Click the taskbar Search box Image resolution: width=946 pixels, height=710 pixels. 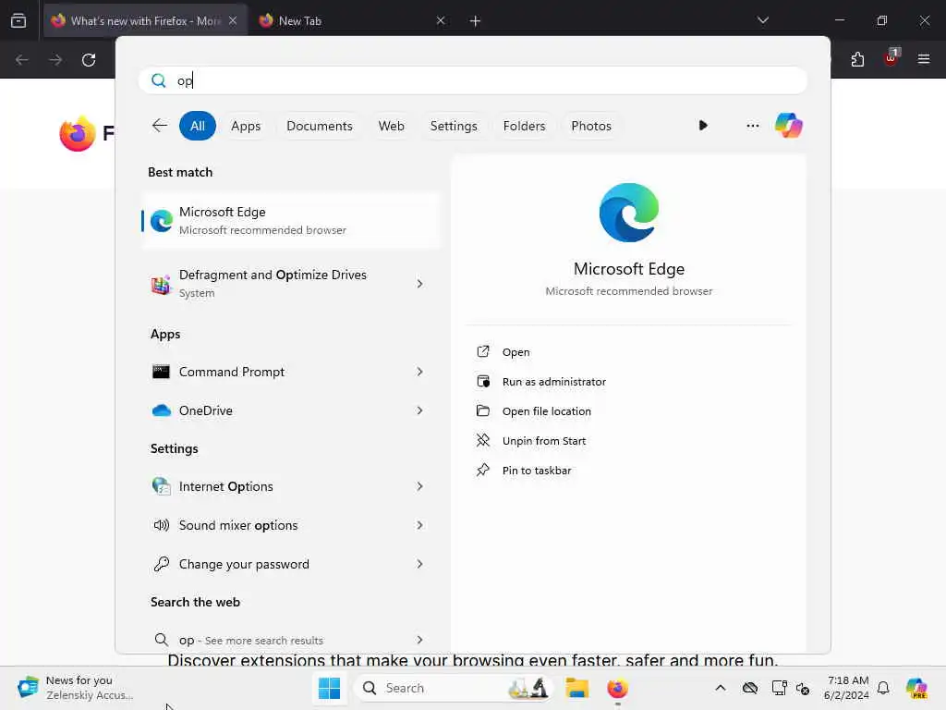[x=454, y=688]
